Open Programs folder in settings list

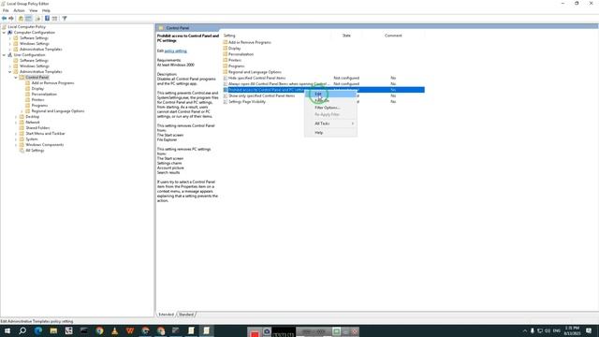[x=236, y=66]
